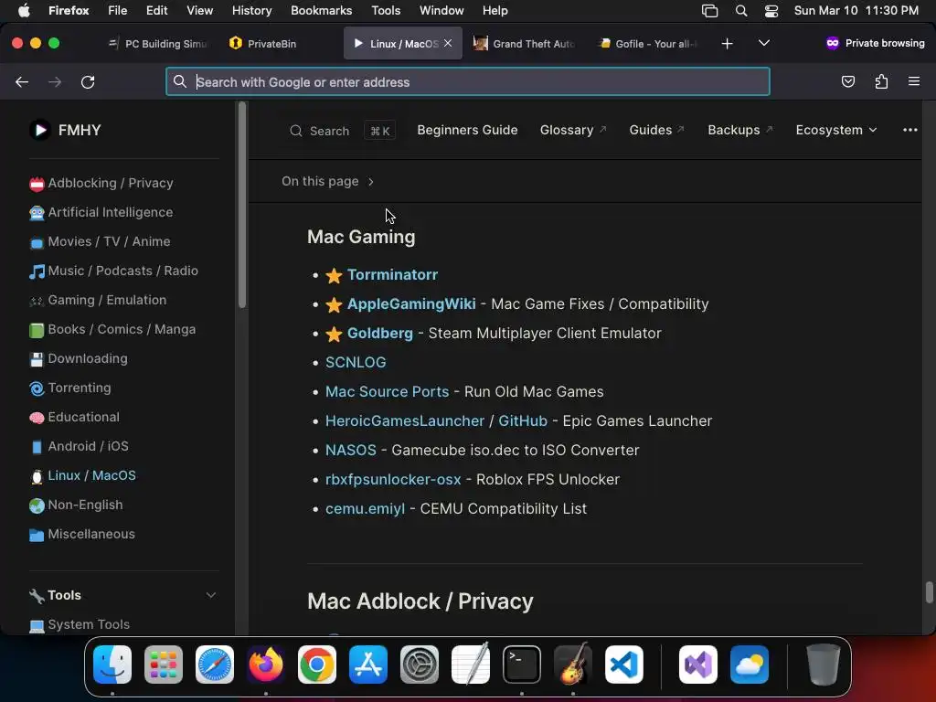Viewport: 936px width, 702px height.
Task: Open Torrenting in the sidebar
Action: tap(69, 388)
